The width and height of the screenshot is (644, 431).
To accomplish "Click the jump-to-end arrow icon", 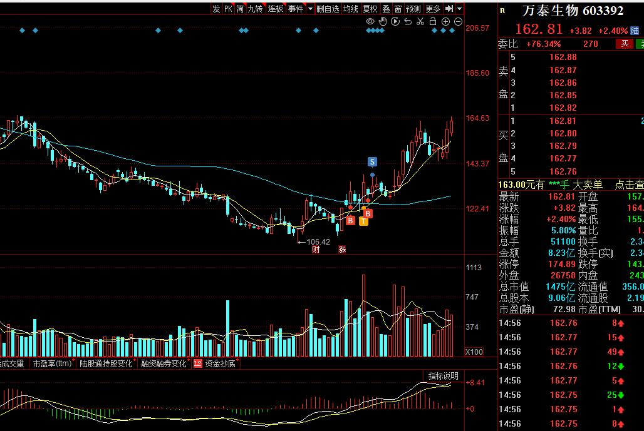I will (449, 9).
